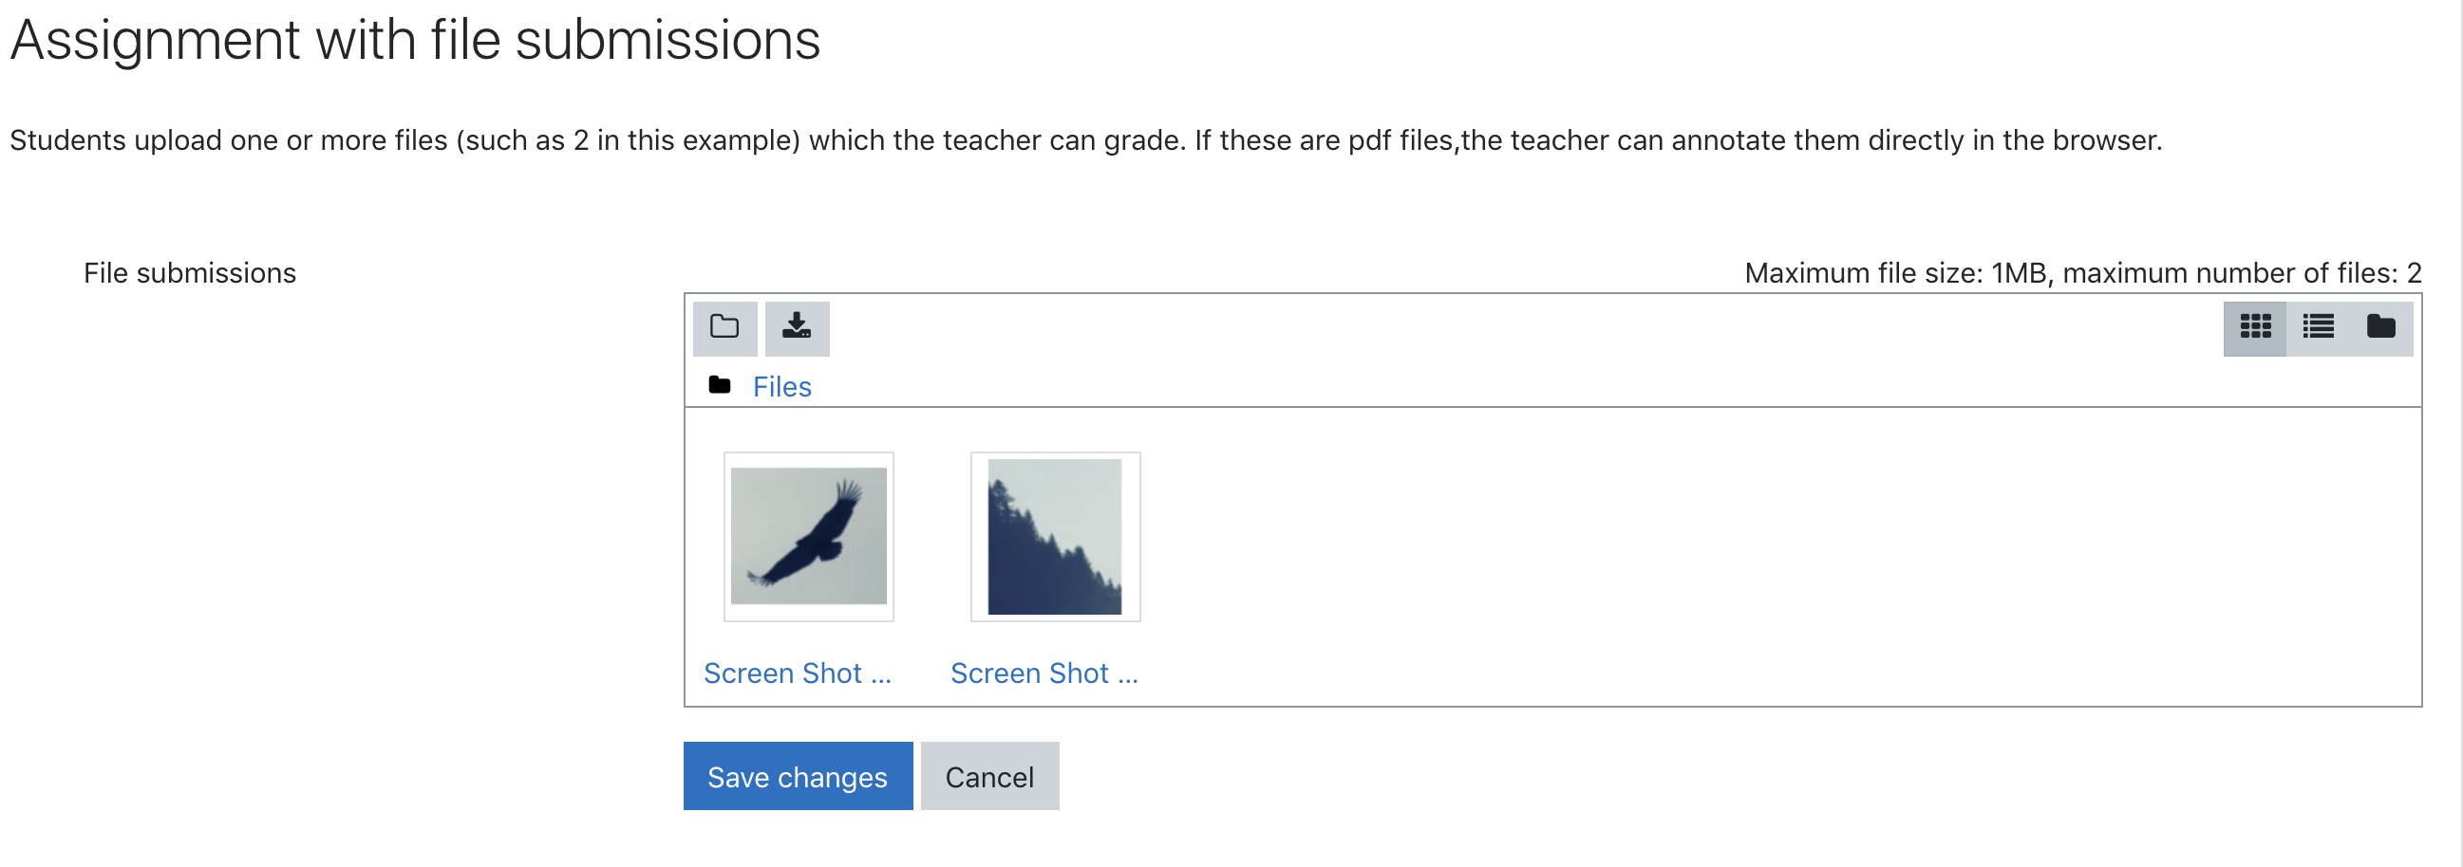Cancel the file submission edit

[x=989, y=776]
